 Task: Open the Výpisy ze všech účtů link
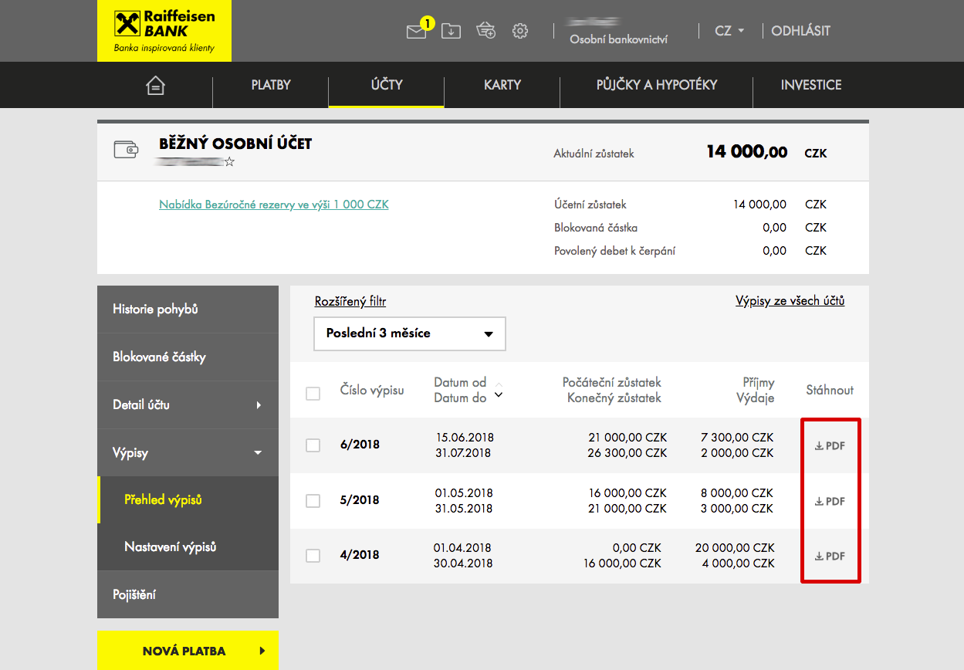[x=790, y=301]
